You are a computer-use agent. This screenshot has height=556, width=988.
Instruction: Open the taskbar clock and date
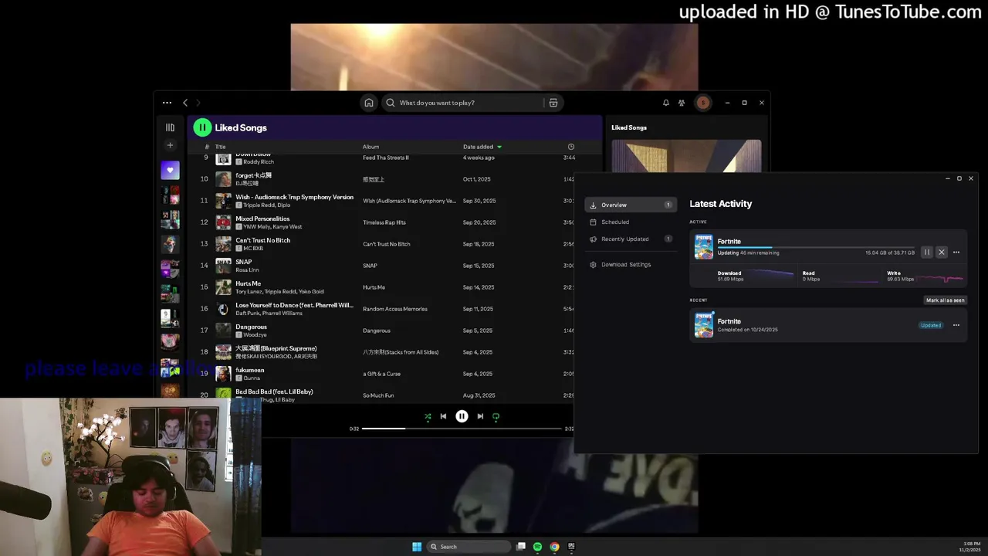[970, 547]
